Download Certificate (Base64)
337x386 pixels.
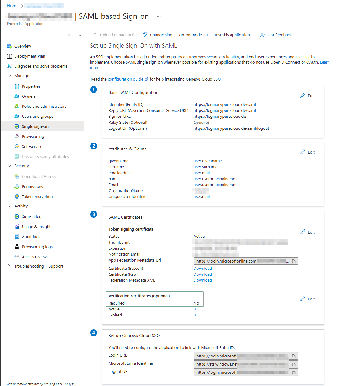[203, 268]
